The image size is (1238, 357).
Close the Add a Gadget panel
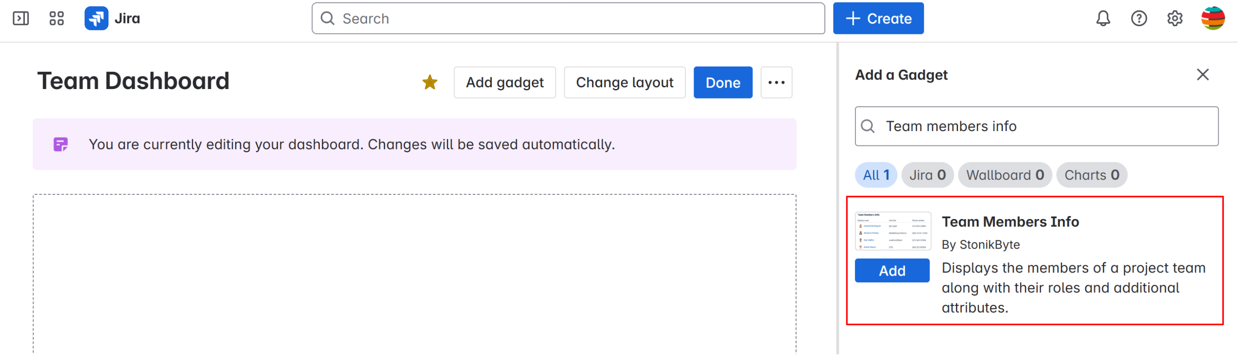coord(1202,75)
